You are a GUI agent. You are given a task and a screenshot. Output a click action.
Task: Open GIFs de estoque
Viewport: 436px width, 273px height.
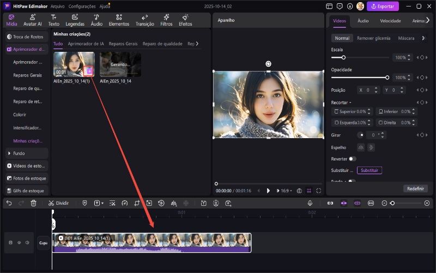pos(27,191)
